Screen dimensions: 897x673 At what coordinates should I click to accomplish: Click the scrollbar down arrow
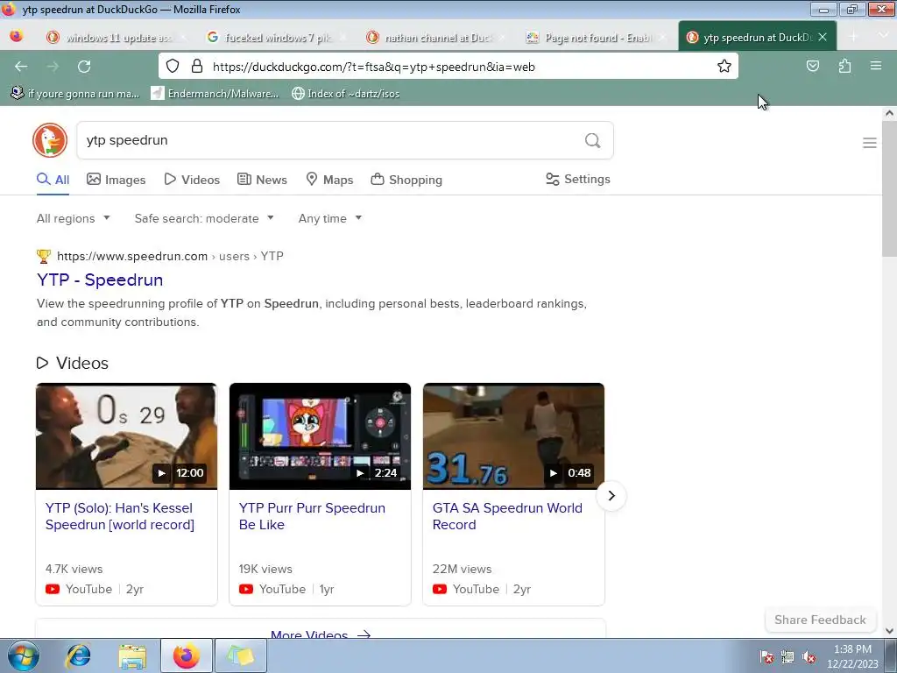pyautogui.click(x=889, y=631)
